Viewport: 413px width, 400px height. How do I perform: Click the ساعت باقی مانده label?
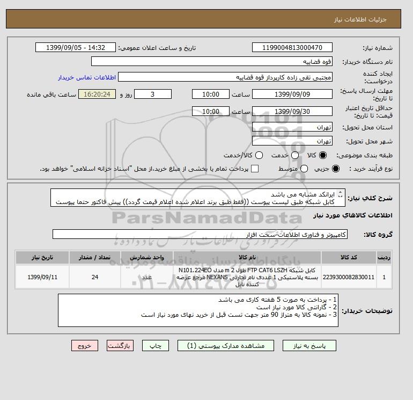pos(51,94)
